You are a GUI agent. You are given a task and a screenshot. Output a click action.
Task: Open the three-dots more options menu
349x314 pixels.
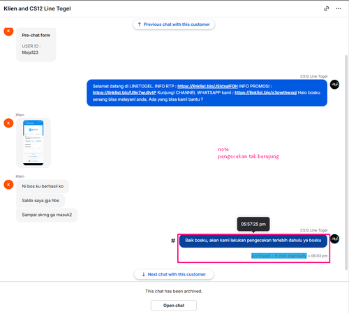pyautogui.click(x=339, y=8)
